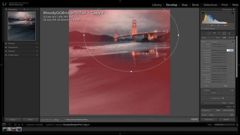Open the Show Edit Pins dropdown
Viewport: 240px width, 135px height.
coord(56,119)
